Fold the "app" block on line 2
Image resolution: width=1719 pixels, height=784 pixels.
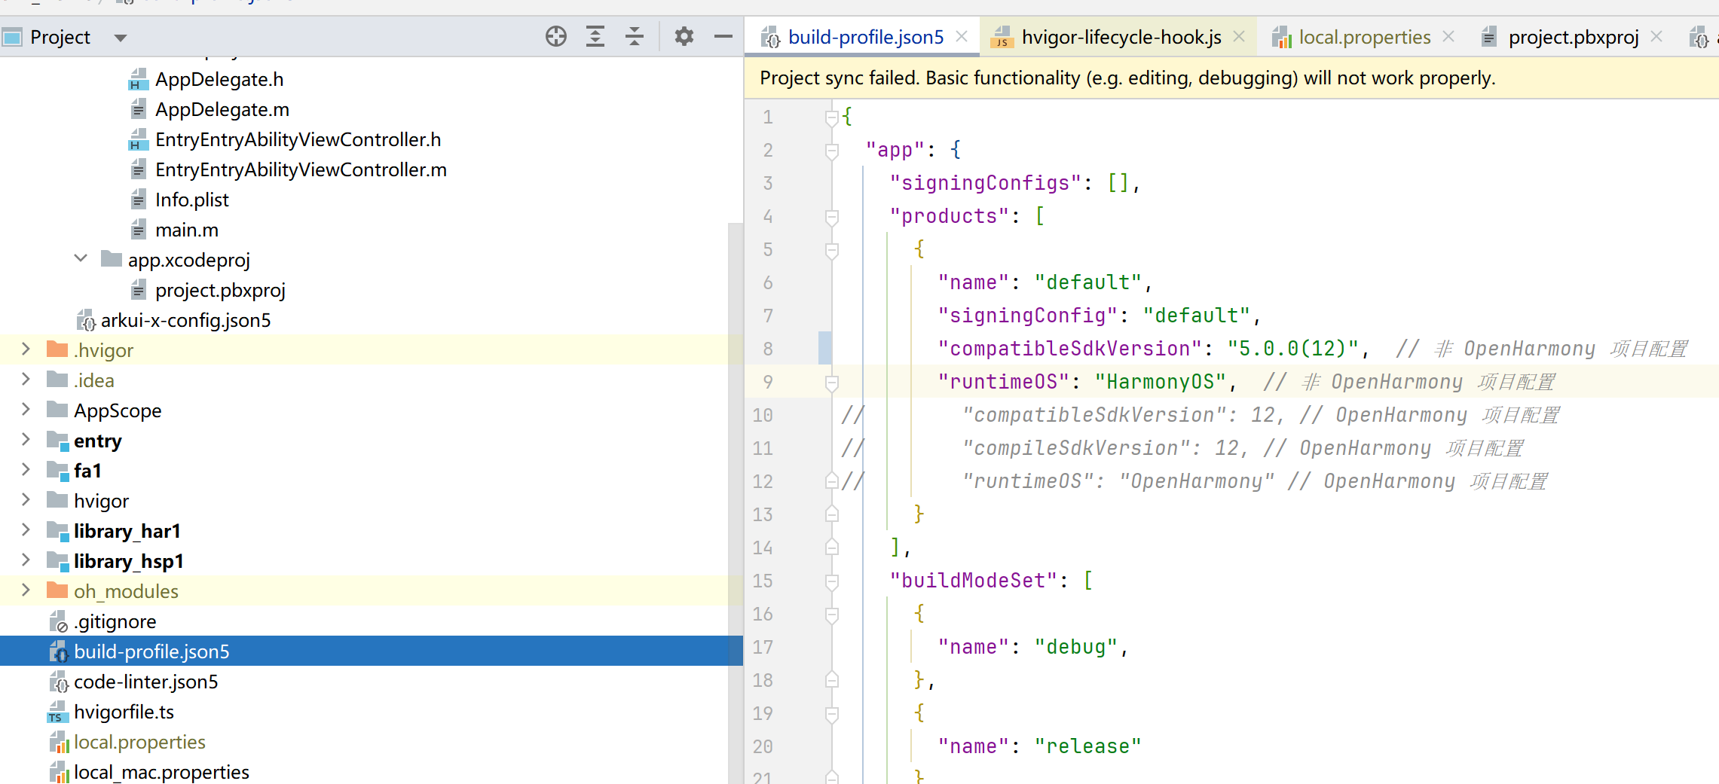click(831, 151)
